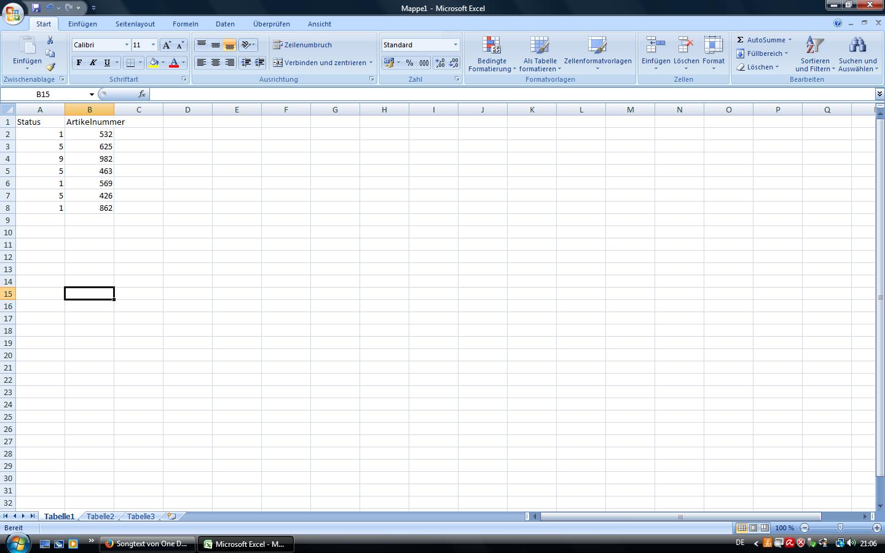Click the Cut scissors icon
Viewport: 885px width, 553px height.
[x=50, y=41]
